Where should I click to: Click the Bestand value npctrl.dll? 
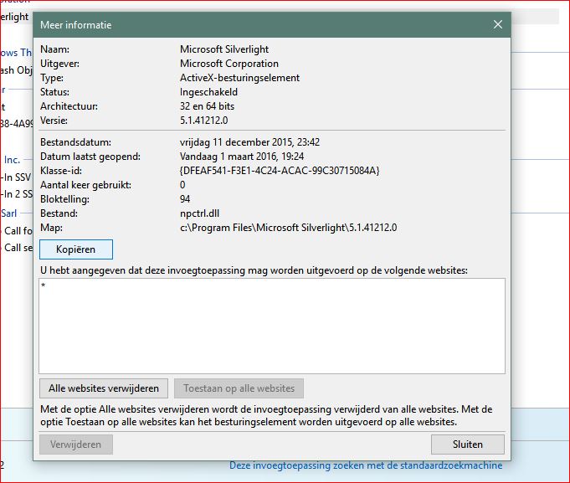(x=201, y=213)
